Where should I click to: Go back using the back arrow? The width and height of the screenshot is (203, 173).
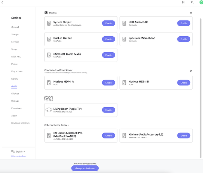2,2
